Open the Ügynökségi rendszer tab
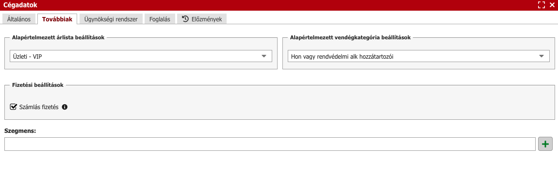 (111, 19)
